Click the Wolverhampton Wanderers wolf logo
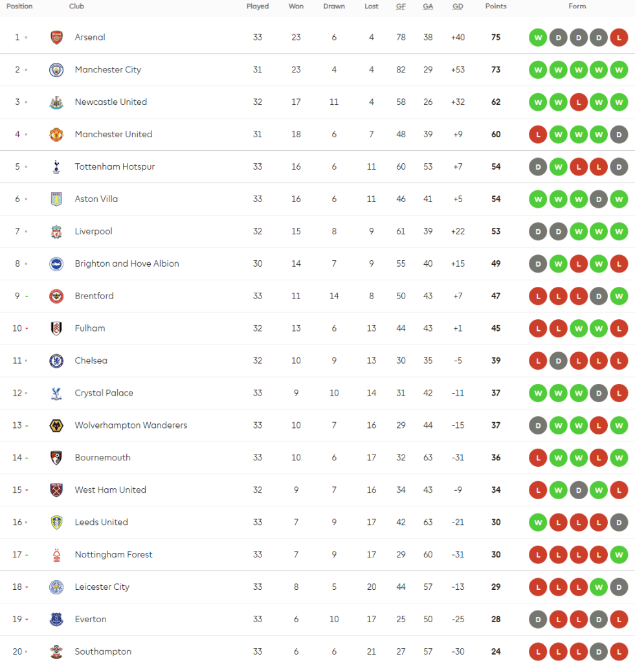635x663 pixels. tap(56, 425)
